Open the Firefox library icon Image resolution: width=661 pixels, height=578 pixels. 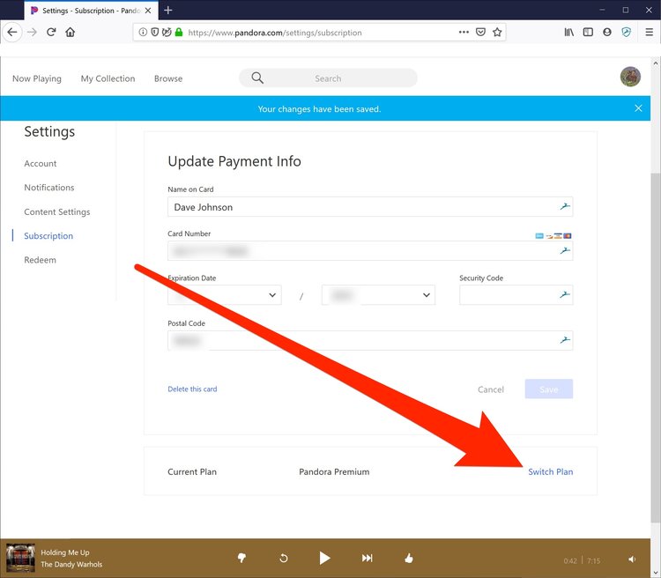click(x=569, y=32)
